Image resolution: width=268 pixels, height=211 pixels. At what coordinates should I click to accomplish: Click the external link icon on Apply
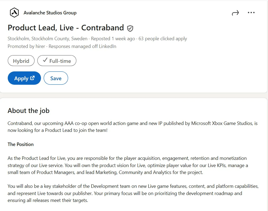click(x=32, y=78)
